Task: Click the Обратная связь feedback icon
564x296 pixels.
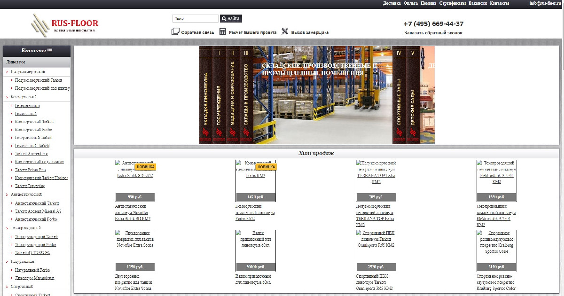Action: tap(175, 31)
